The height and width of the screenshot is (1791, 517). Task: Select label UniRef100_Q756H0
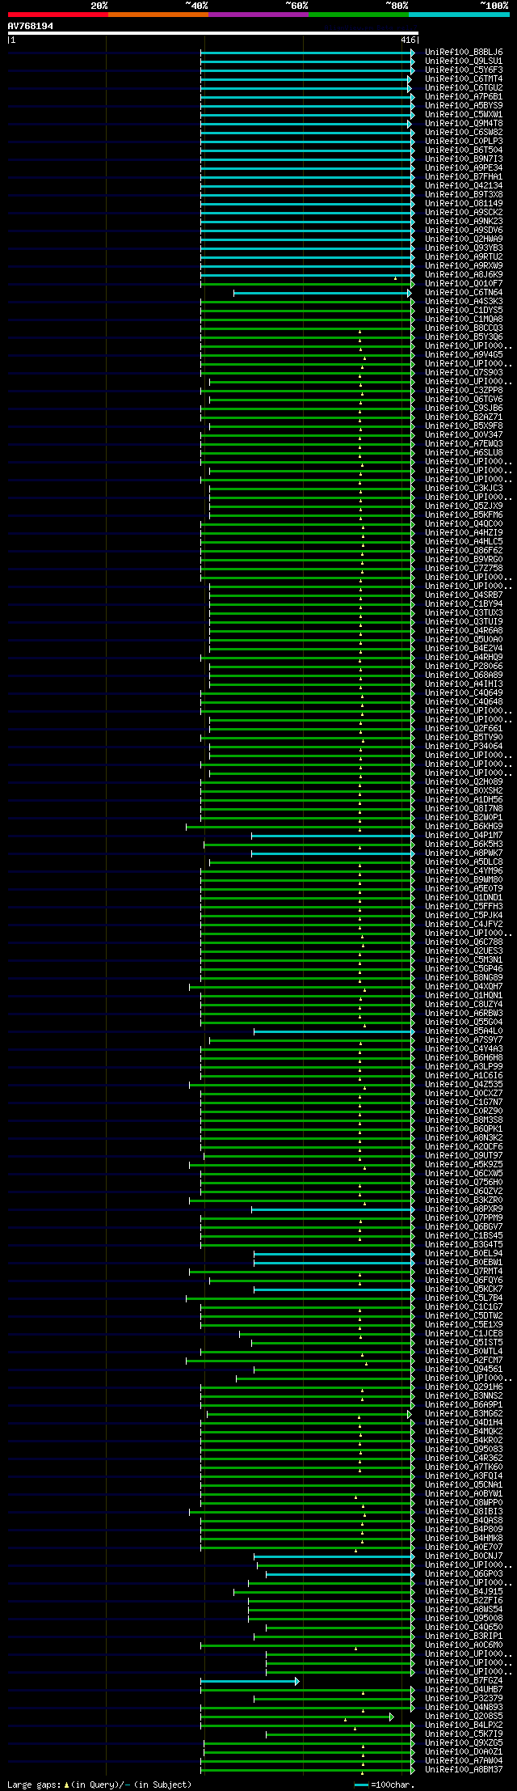pyautogui.click(x=464, y=1182)
